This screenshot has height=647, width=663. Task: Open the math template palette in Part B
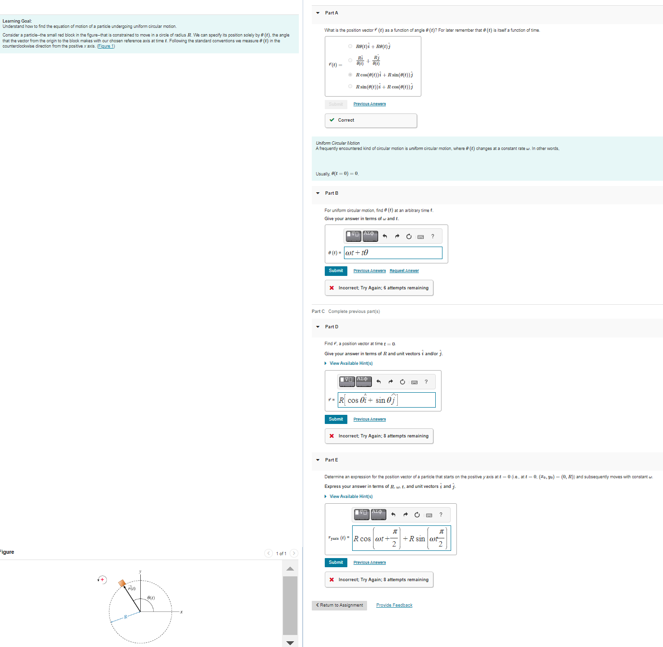pyautogui.click(x=353, y=236)
